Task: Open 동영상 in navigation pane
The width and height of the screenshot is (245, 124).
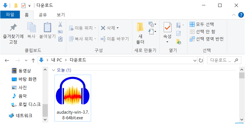Action: point(21,71)
